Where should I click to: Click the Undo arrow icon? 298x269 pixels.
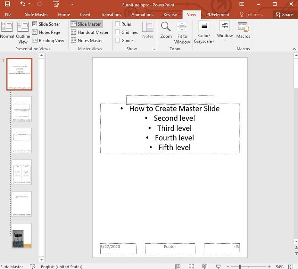[23, 4]
